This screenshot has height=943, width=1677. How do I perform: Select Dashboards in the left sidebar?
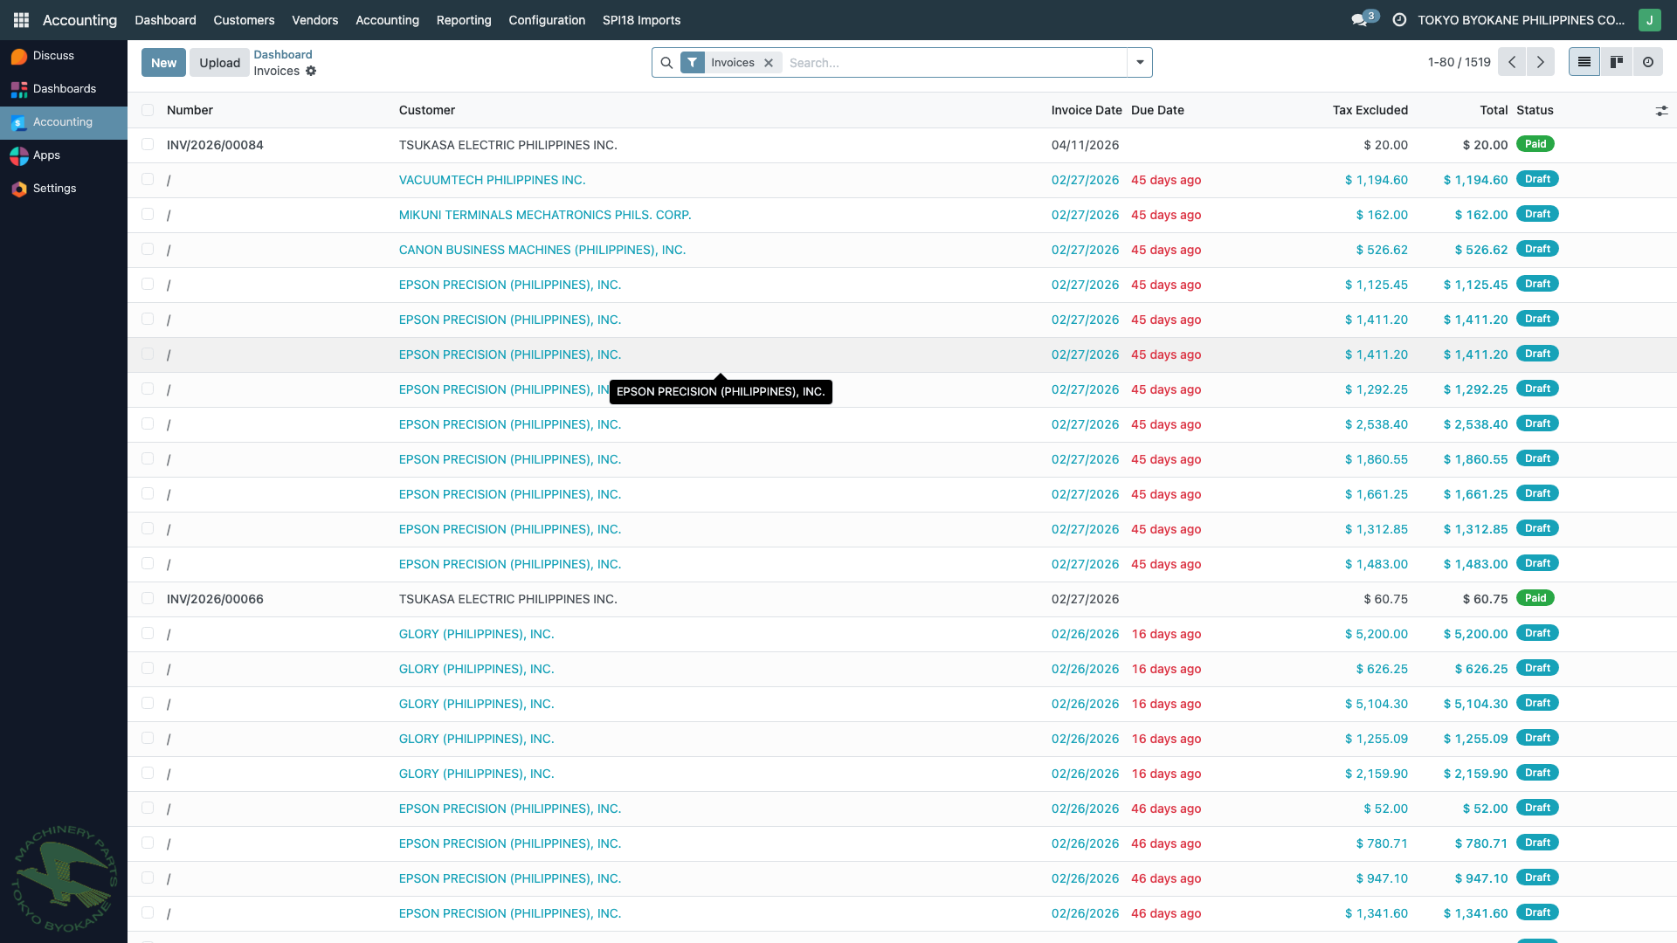tap(64, 88)
